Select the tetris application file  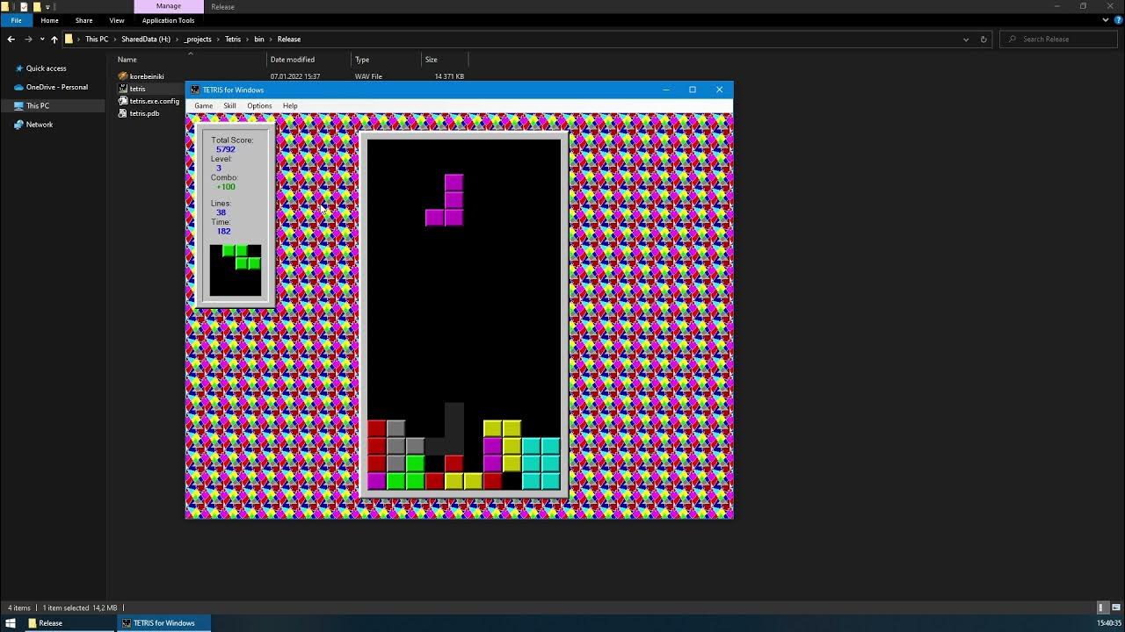coord(138,89)
